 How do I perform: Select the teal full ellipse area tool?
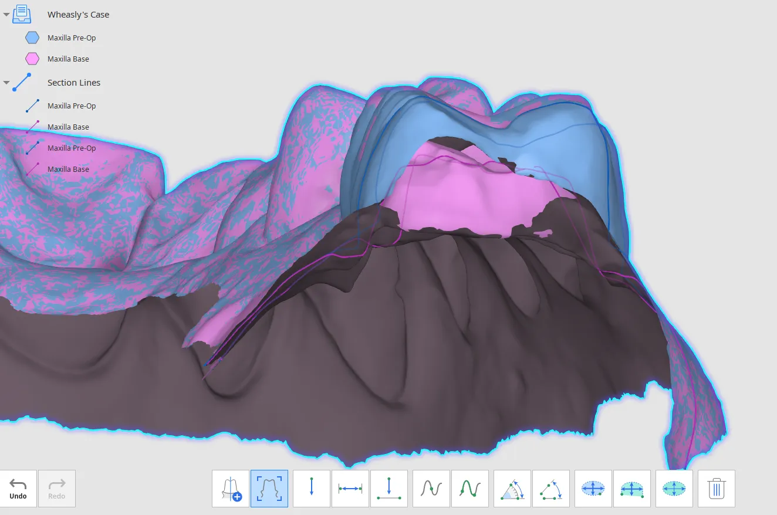click(x=674, y=489)
